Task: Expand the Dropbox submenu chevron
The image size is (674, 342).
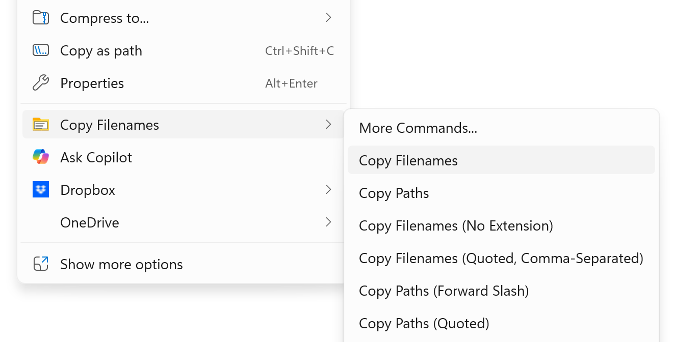Action: 328,189
